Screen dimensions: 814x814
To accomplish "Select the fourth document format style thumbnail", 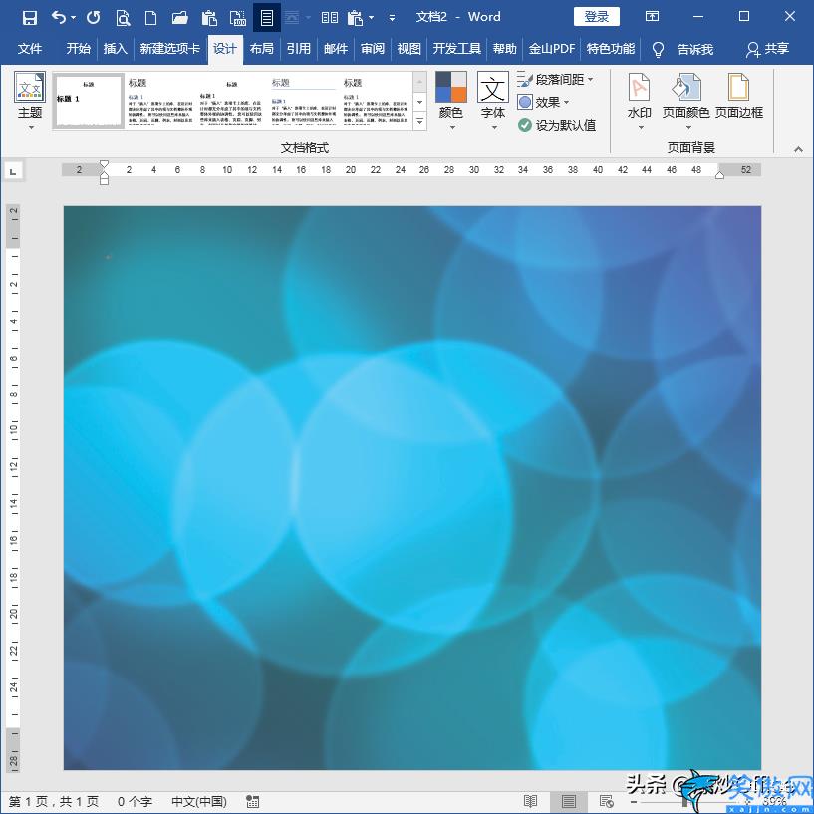I will point(303,101).
